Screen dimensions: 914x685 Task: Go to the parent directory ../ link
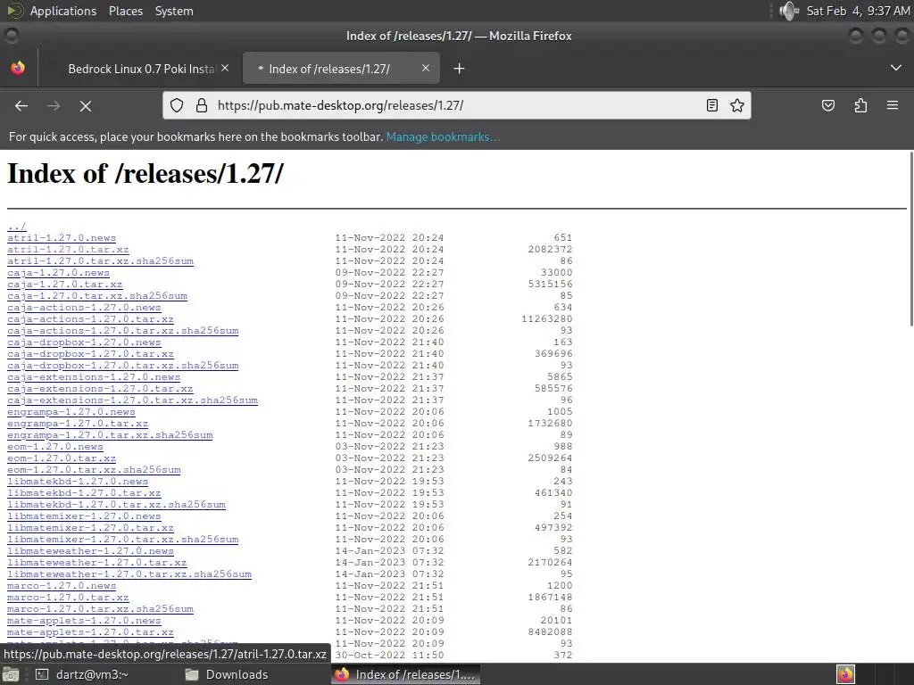point(16,226)
